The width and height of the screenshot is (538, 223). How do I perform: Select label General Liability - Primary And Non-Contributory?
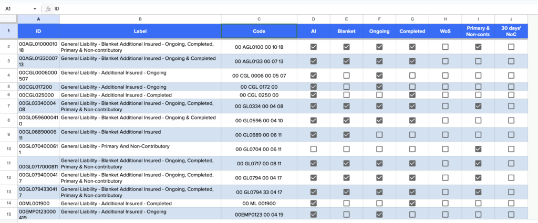(x=140, y=149)
